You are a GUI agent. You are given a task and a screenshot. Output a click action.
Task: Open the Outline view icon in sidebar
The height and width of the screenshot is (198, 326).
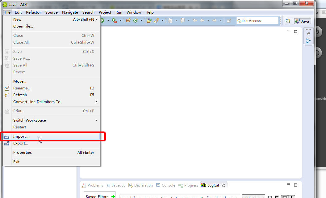click(x=308, y=41)
